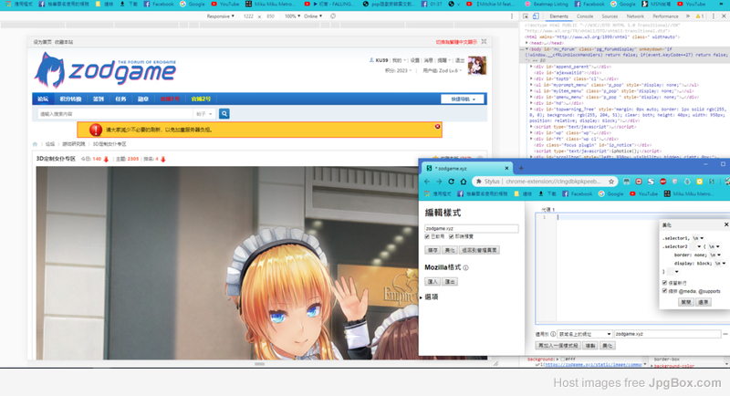The height and width of the screenshot is (396, 730).
Task: Open the Responsive device dropdown
Action: click(x=220, y=16)
